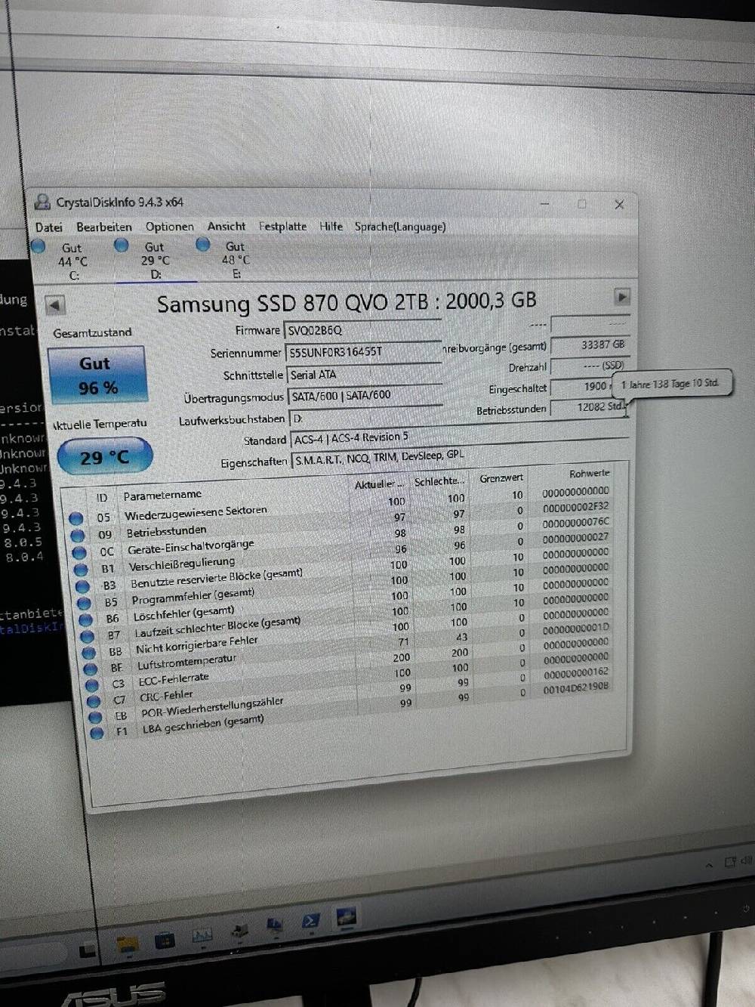This screenshot has width=755, height=1007.
Task: Click status orb of Verschleißregulierung row
Action: 81,570
